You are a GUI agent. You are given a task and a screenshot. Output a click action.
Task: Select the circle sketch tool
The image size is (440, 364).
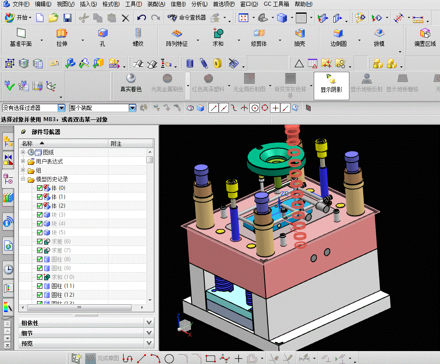169,358
